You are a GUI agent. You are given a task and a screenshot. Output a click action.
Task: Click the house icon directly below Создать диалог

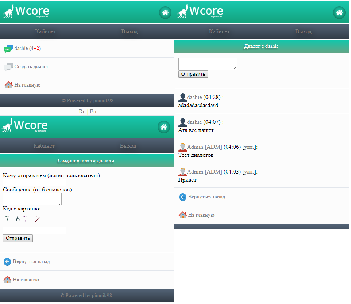coord(8,85)
